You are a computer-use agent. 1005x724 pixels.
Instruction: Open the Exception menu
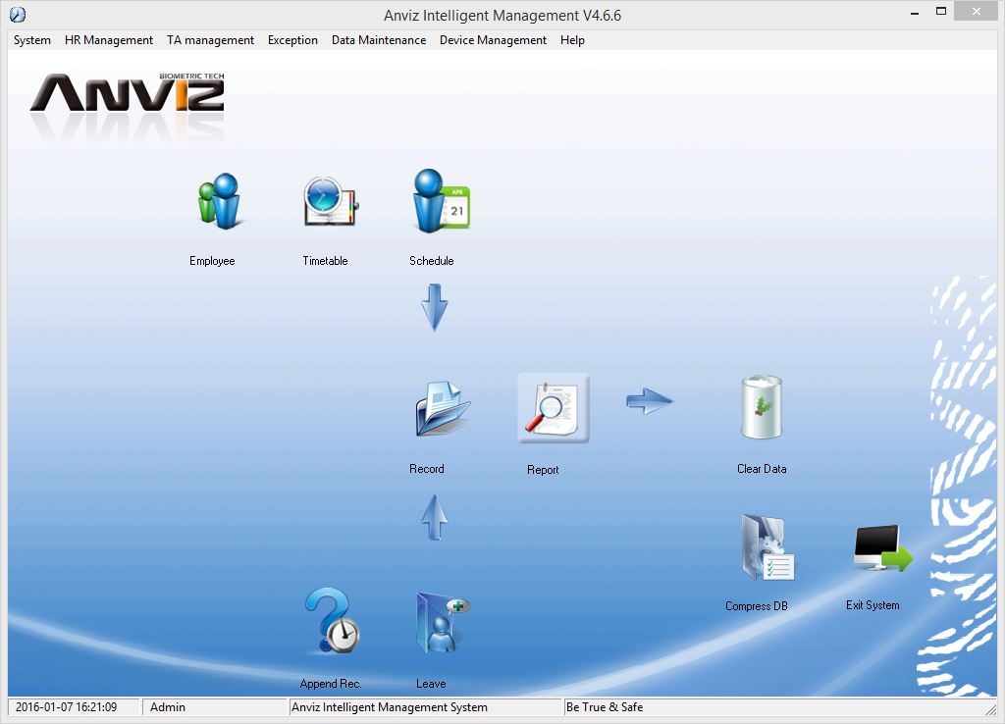click(292, 40)
